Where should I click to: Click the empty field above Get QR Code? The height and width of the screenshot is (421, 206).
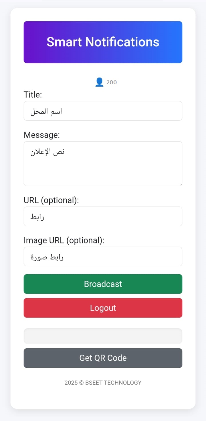pos(103,336)
